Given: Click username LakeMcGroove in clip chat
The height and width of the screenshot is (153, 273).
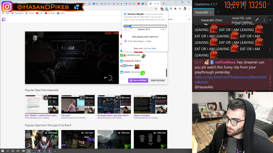Looking at the screenshot, I should point(133,55).
